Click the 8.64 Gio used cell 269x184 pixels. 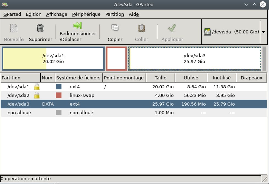point(197,87)
